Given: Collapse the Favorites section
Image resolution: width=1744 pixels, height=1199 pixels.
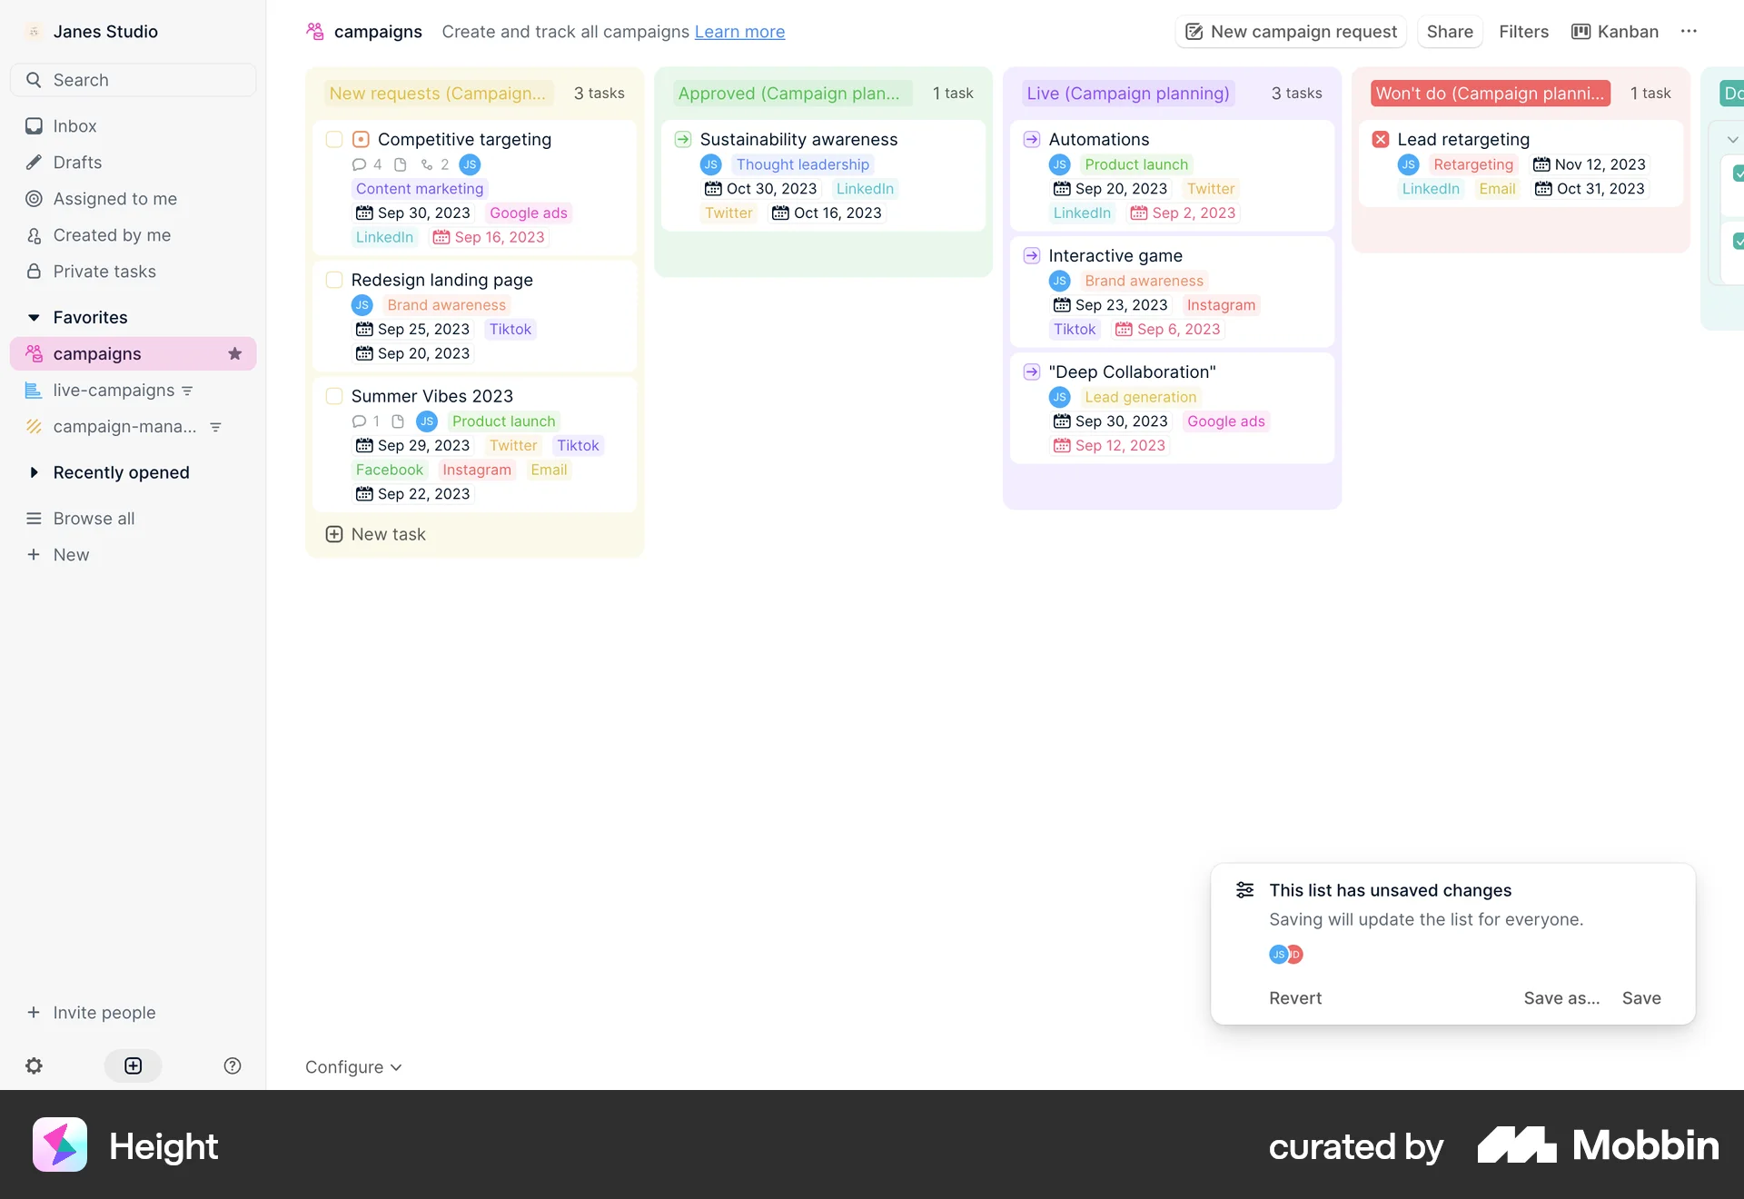Looking at the screenshot, I should pyautogui.click(x=34, y=317).
